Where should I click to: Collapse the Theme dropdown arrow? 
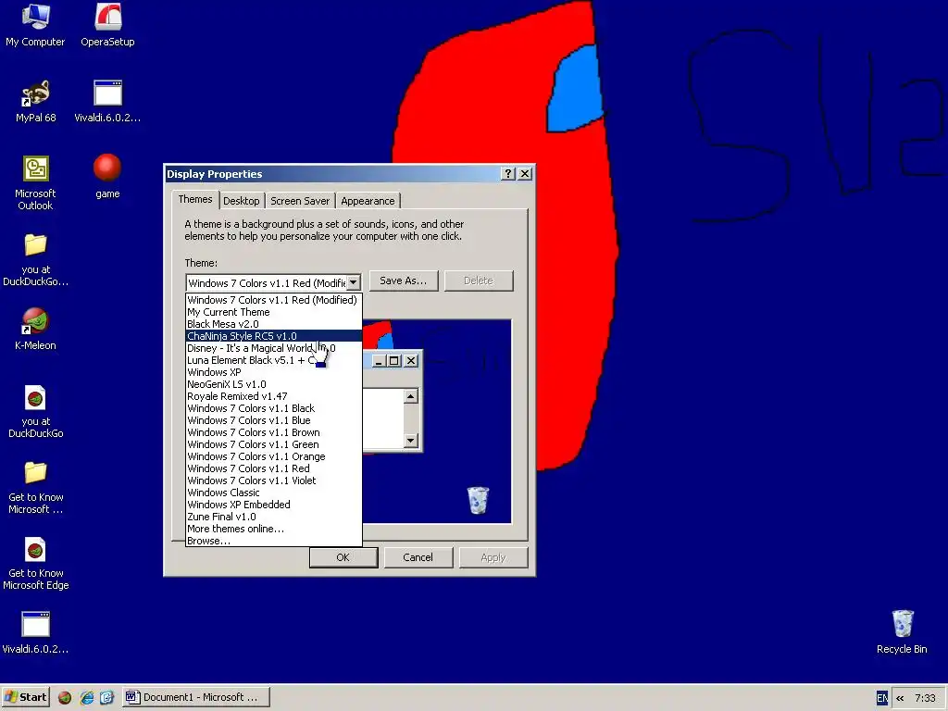coord(353,282)
